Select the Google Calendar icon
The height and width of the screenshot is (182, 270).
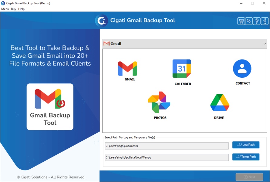pyautogui.click(x=182, y=69)
